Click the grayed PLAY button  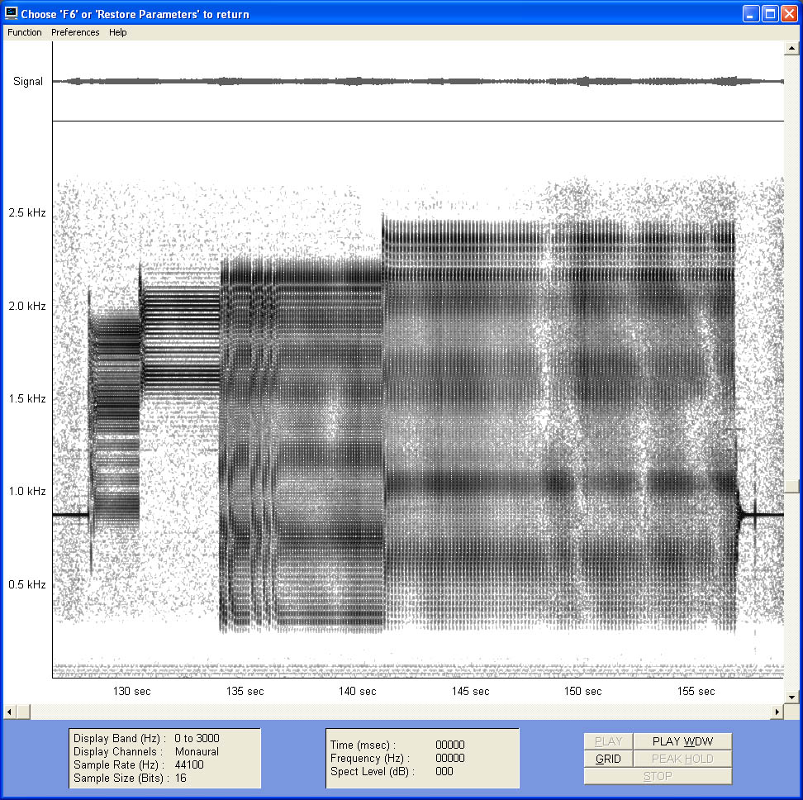click(608, 741)
